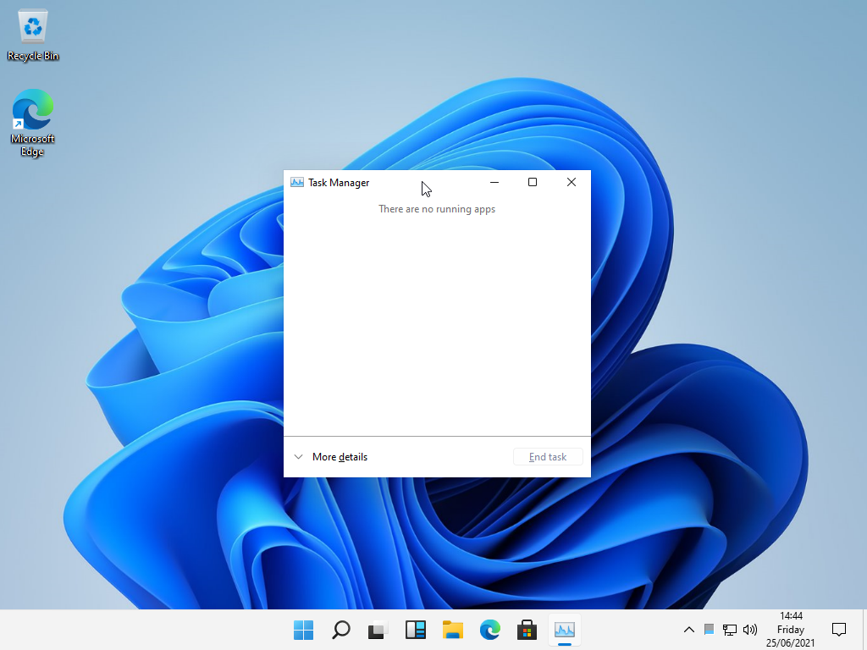Click the Task Manager taskbar icon
Viewport: 867px width, 650px height.
point(565,630)
